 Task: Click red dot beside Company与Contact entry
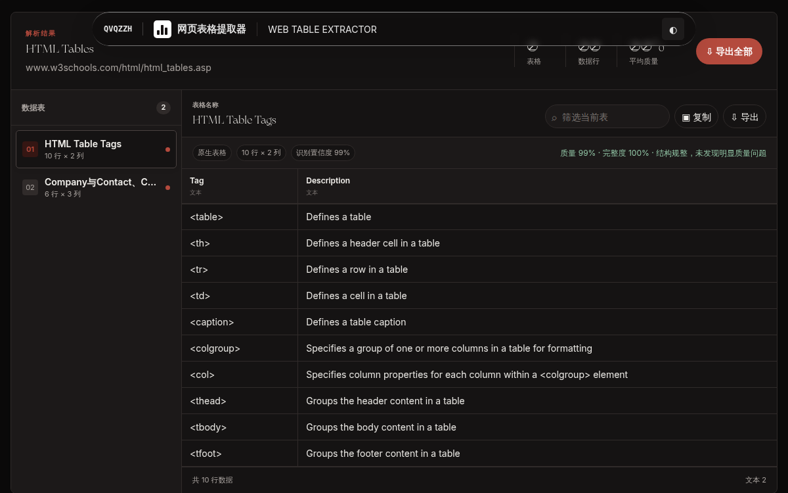coord(167,187)
